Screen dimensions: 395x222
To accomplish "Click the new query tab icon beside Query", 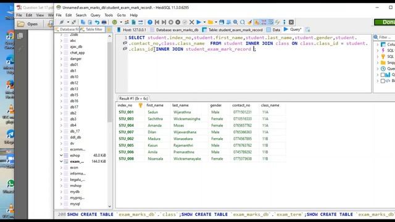I will tap(307, 30).
